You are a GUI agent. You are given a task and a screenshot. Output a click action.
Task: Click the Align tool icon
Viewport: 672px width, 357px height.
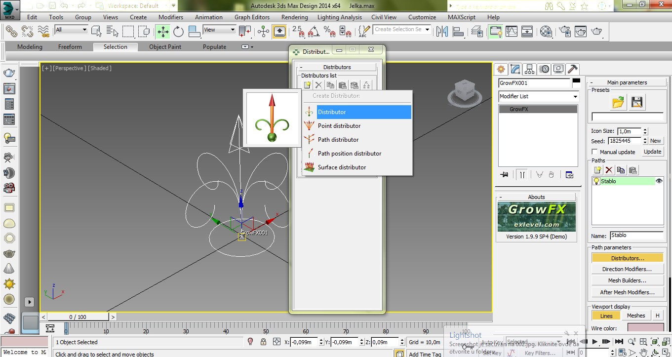458,32
